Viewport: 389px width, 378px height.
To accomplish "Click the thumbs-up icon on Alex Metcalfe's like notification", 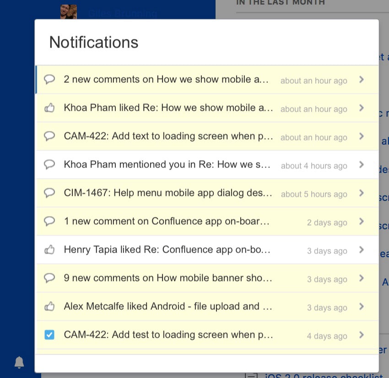I will pyautogui.click(x=49, y=306).
